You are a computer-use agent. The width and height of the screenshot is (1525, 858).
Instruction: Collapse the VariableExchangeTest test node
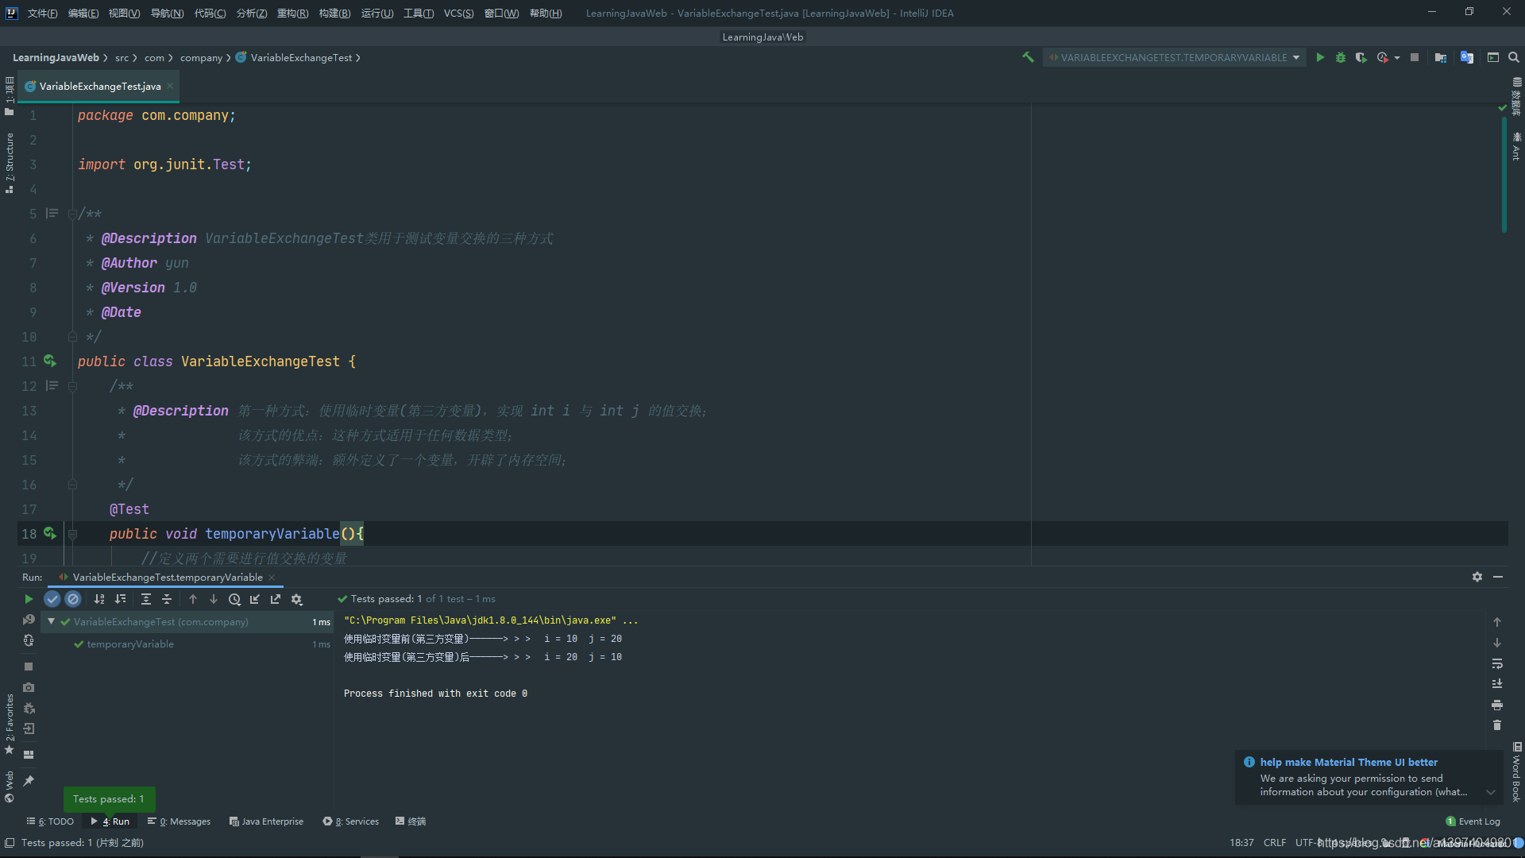click(x=52, y=621)
